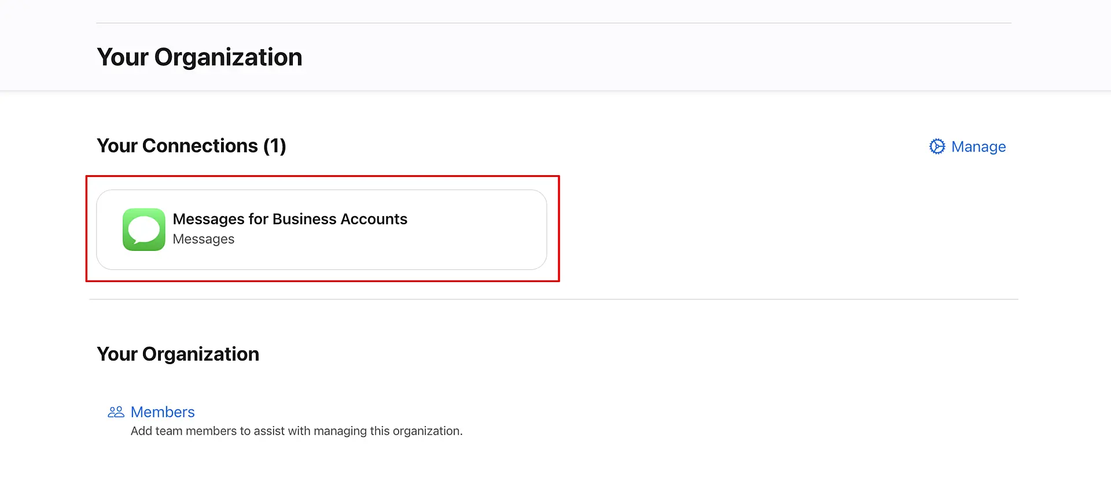Click the word Accounts in the card title

pos(374,219)
